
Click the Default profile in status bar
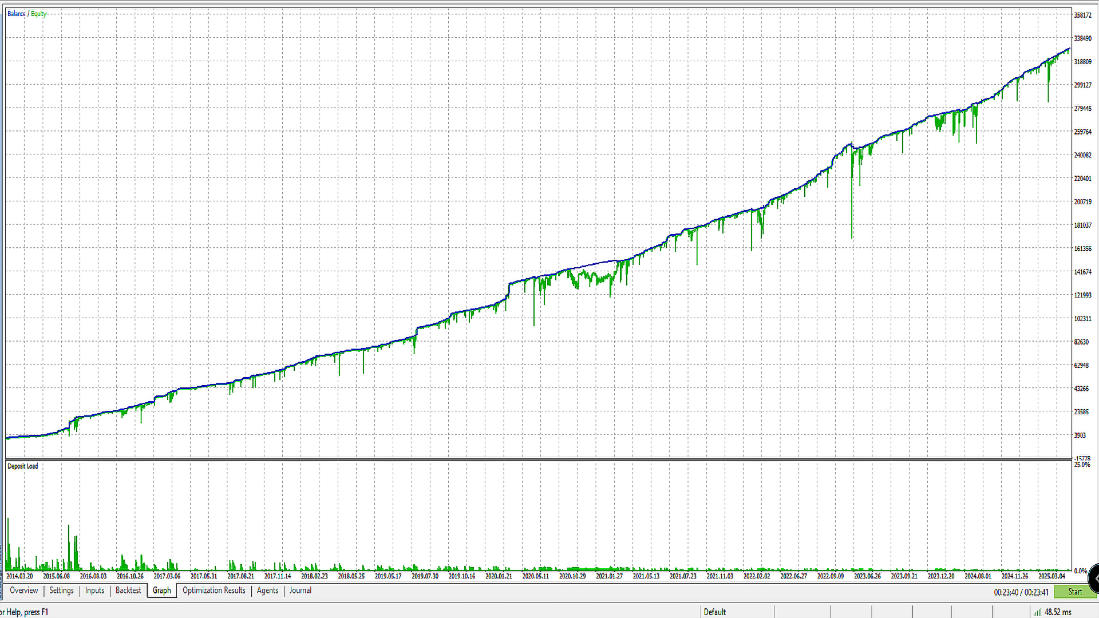(715, 612)
